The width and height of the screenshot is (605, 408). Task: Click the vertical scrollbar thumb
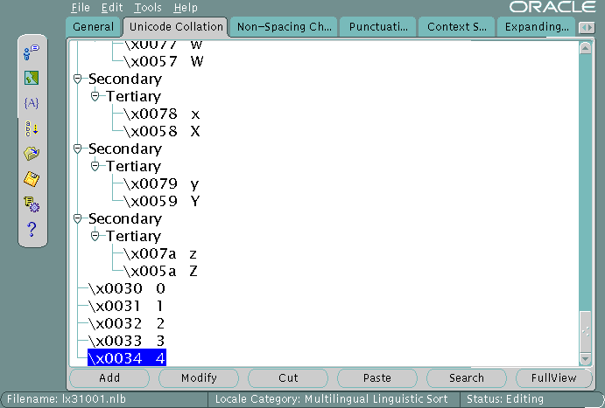point(586,332)
